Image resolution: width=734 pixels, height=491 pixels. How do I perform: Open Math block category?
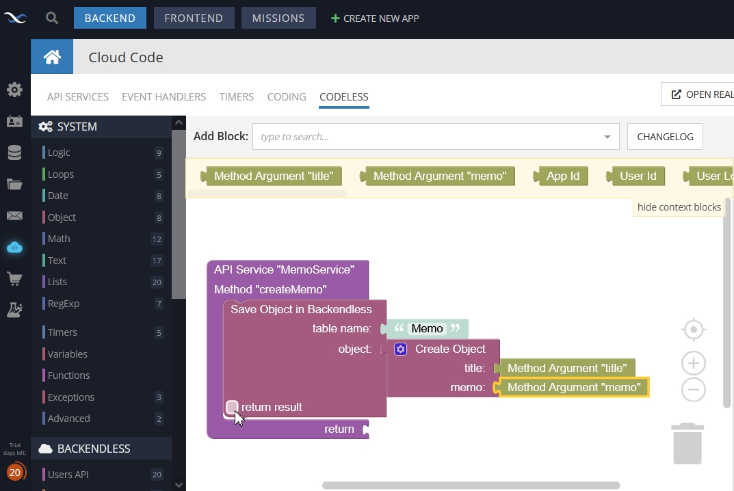(x=102, y=239)
